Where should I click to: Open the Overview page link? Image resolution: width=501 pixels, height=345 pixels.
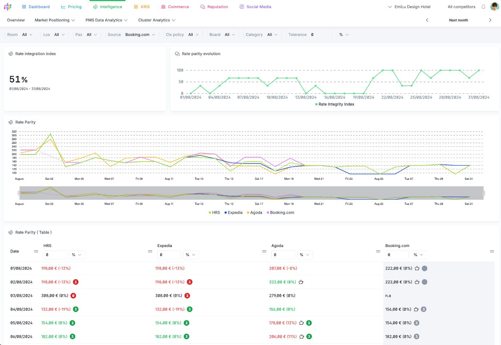[x=16, y=20]
